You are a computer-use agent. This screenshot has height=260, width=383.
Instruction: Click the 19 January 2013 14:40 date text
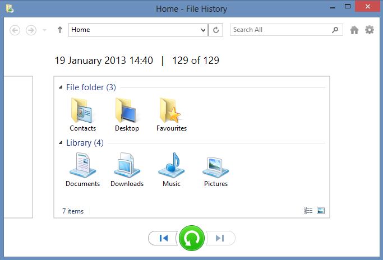pyautogui.click(x=104, y=61)
